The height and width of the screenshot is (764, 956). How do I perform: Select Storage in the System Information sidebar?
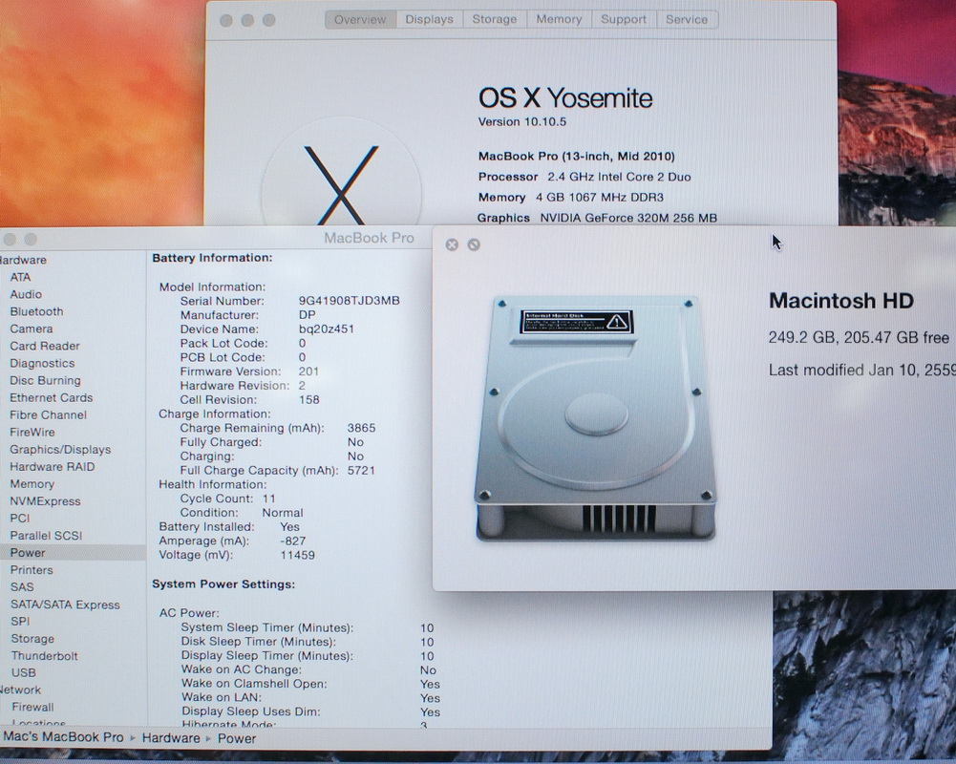(x=32, y=639)
